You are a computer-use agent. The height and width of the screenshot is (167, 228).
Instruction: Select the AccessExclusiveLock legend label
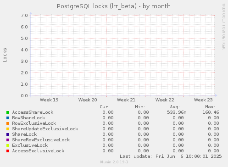[38, 151]
